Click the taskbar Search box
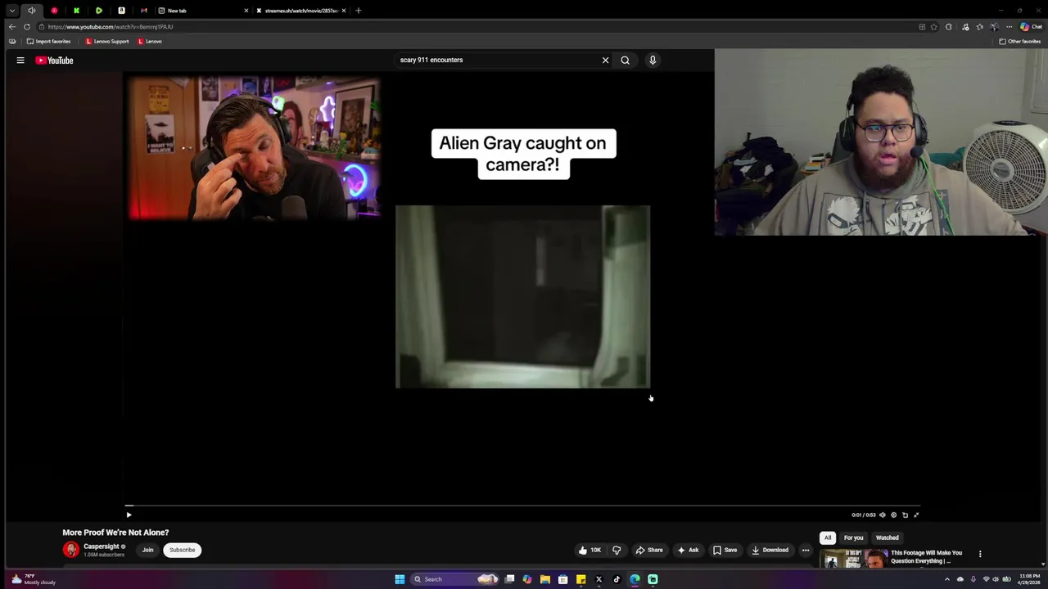This screenshot has height=589, width=1048. (x=455, y=579)
